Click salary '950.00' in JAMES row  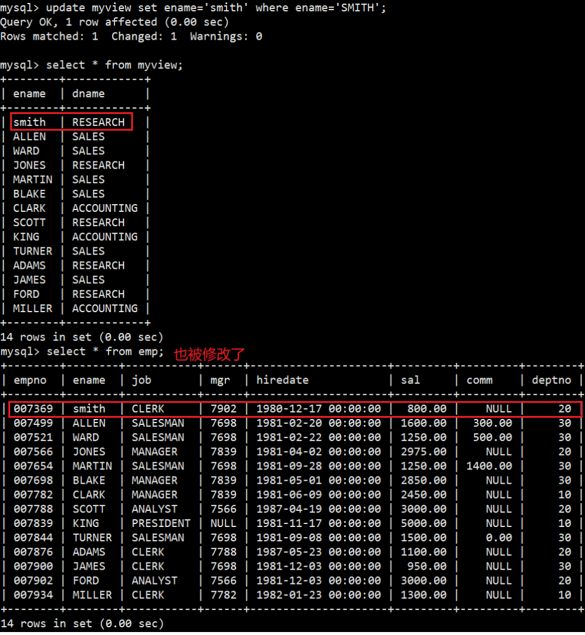point(427,567)
